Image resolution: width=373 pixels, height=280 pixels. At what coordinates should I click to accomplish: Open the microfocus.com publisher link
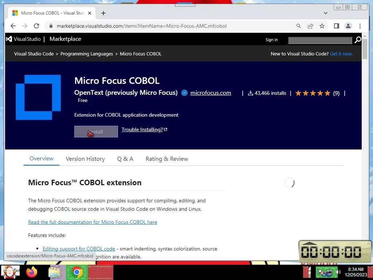pos(211,93)
